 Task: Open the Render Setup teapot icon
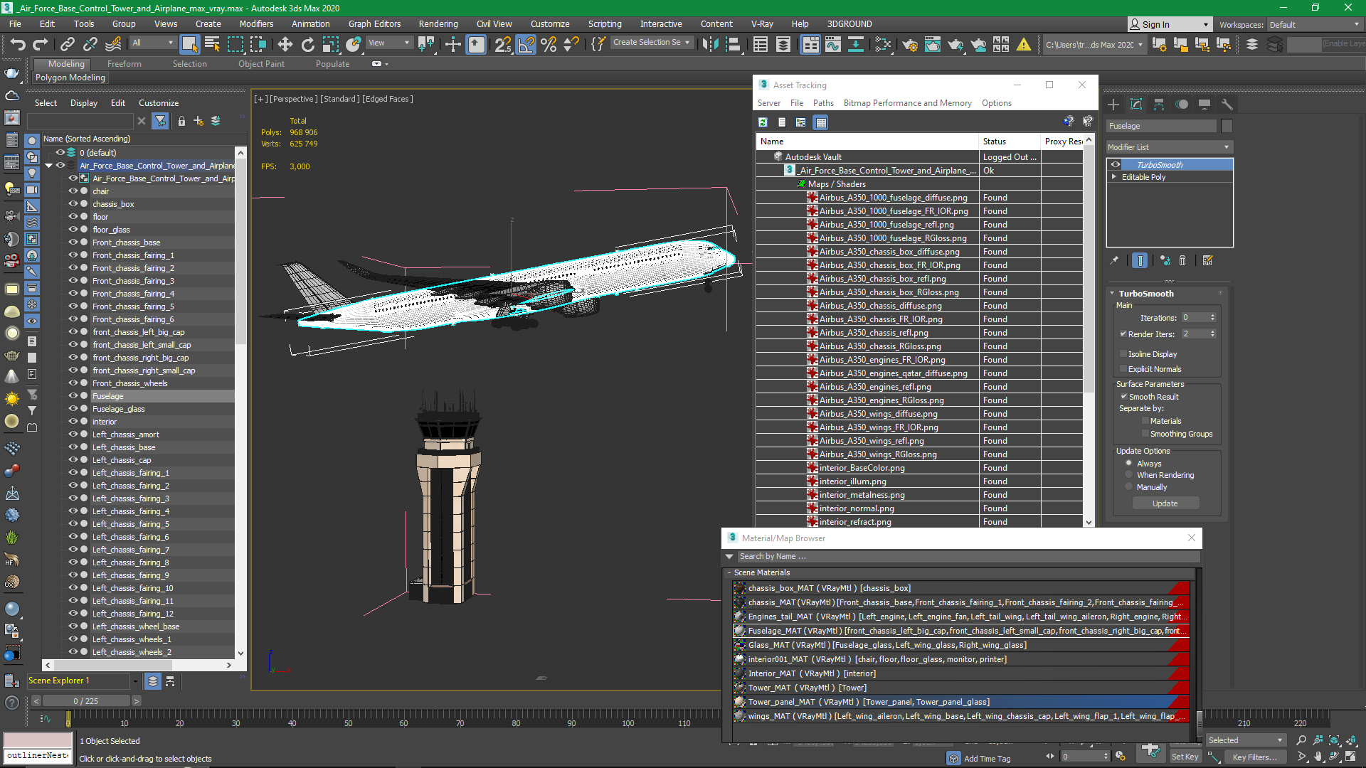[x=909, y=44]
